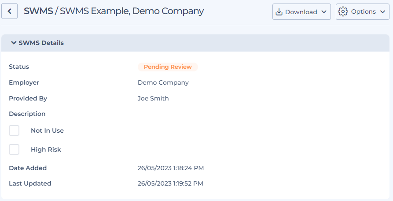Click the SWMS Details header title
This screenshot has width=393, height=201.
point(41,43)
